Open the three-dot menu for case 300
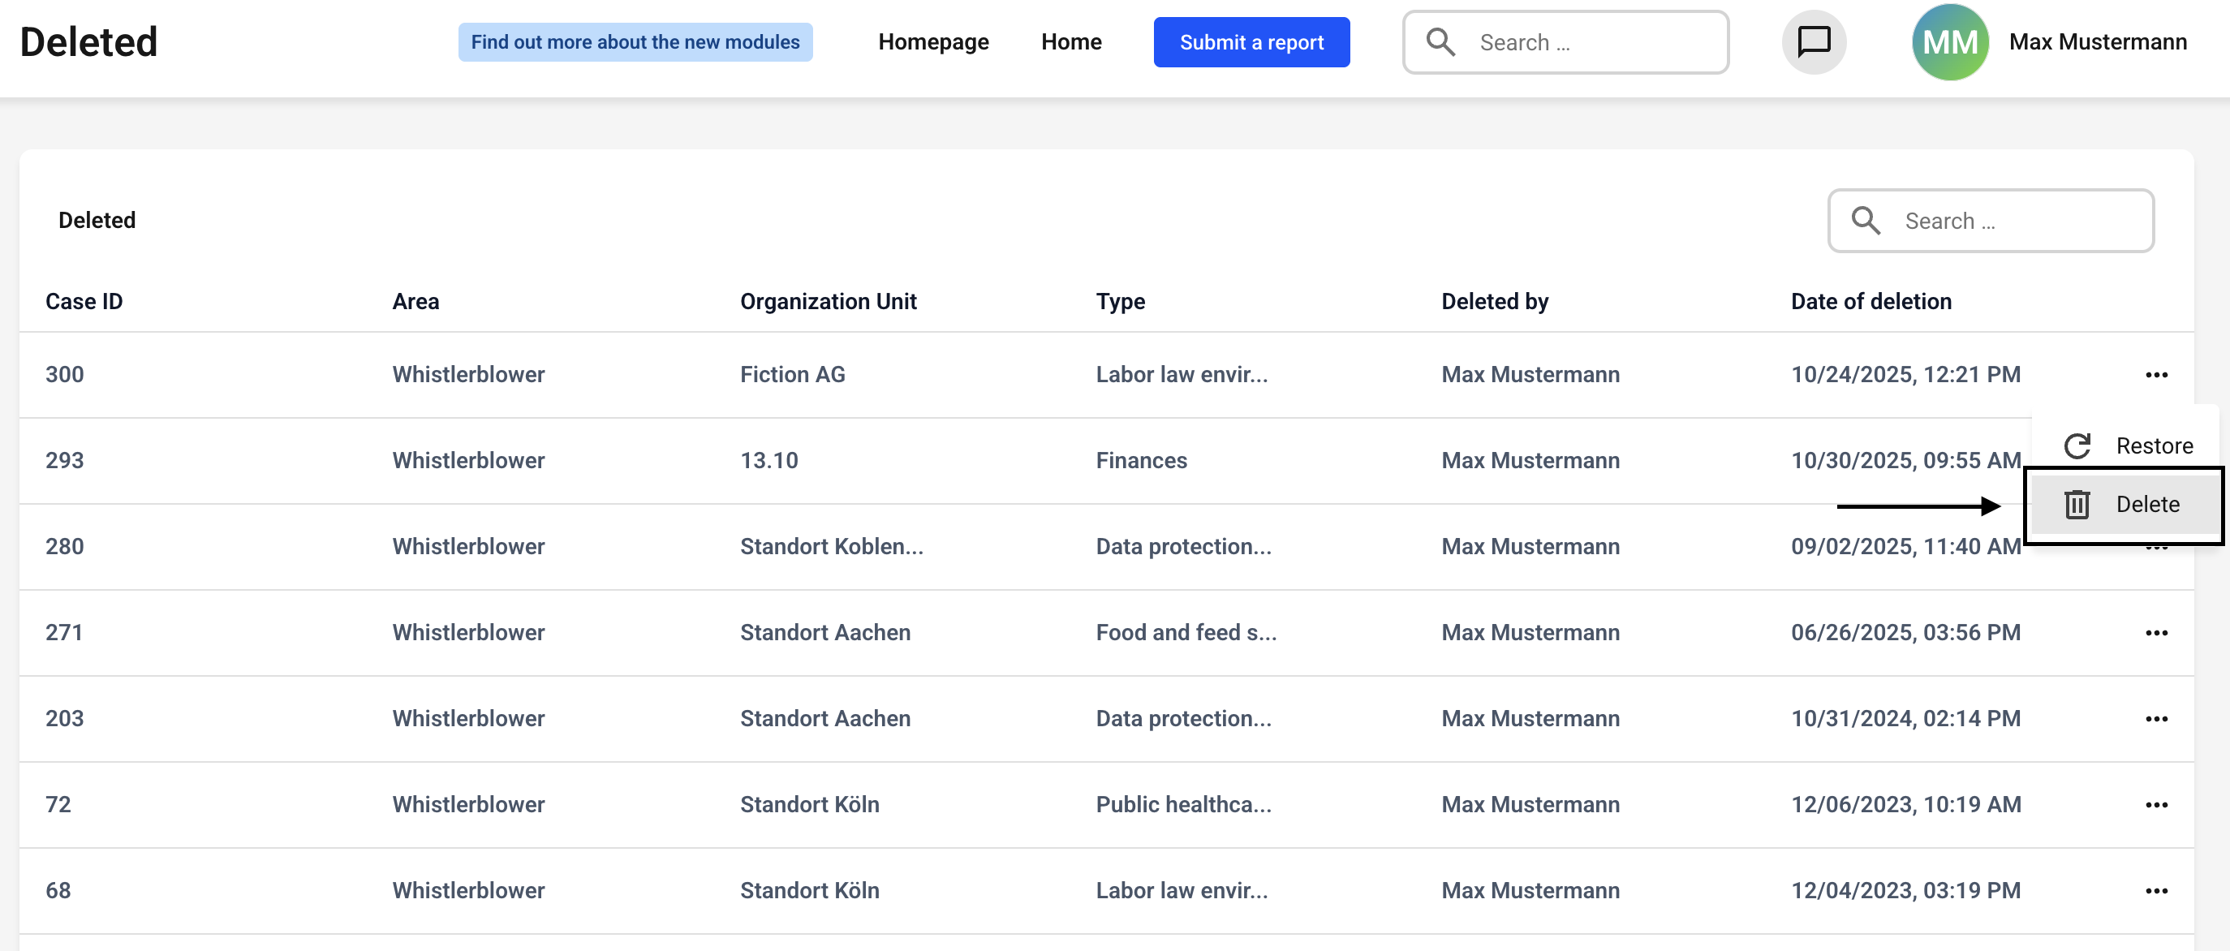 point(2155,375)
